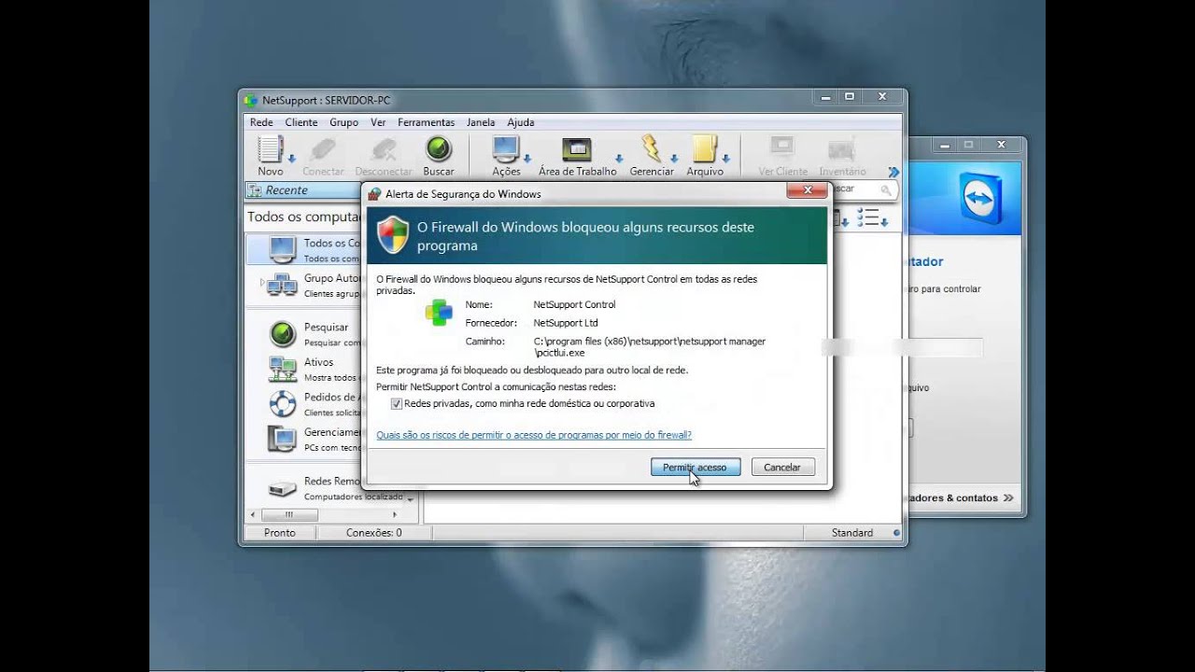This screenshot has width=1195, height=672.
Task: Open the Ver menu
Action: click(378, 122)
